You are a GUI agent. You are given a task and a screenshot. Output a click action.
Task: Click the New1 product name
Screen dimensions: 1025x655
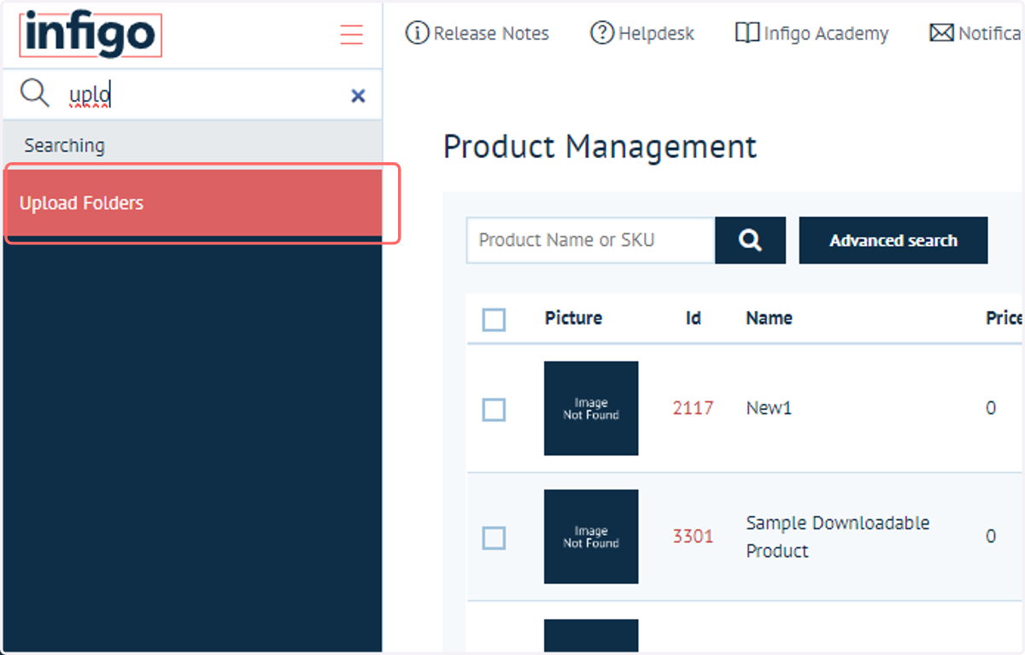point(769,408)
